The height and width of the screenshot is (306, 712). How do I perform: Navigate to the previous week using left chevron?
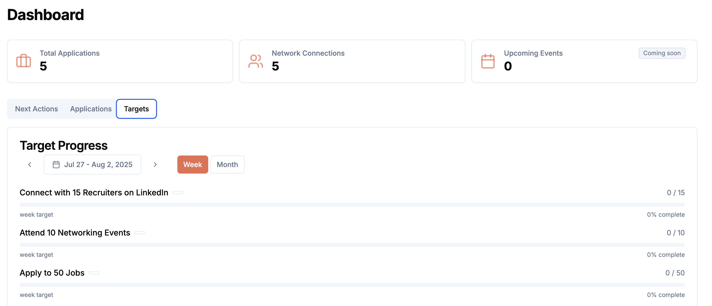tap(30, 164)
